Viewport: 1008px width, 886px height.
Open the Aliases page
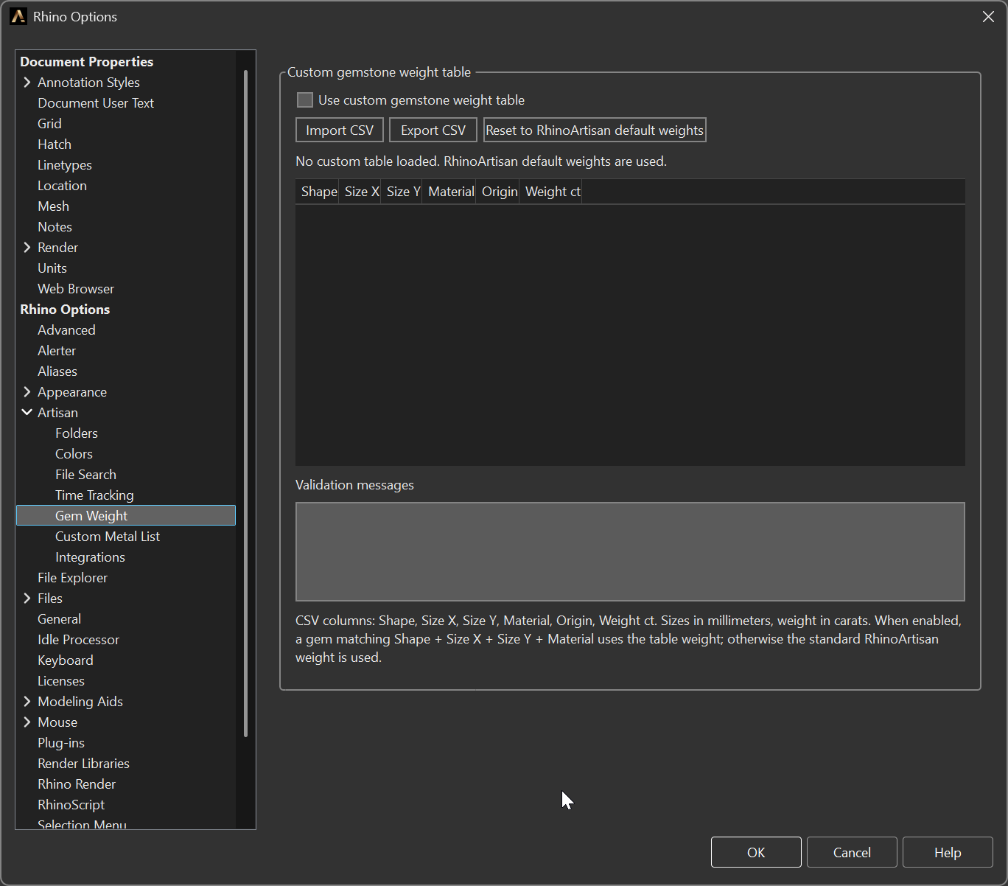coord(57,371)
